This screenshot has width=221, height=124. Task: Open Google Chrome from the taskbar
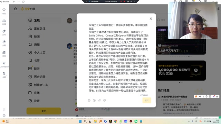(116, 121)
